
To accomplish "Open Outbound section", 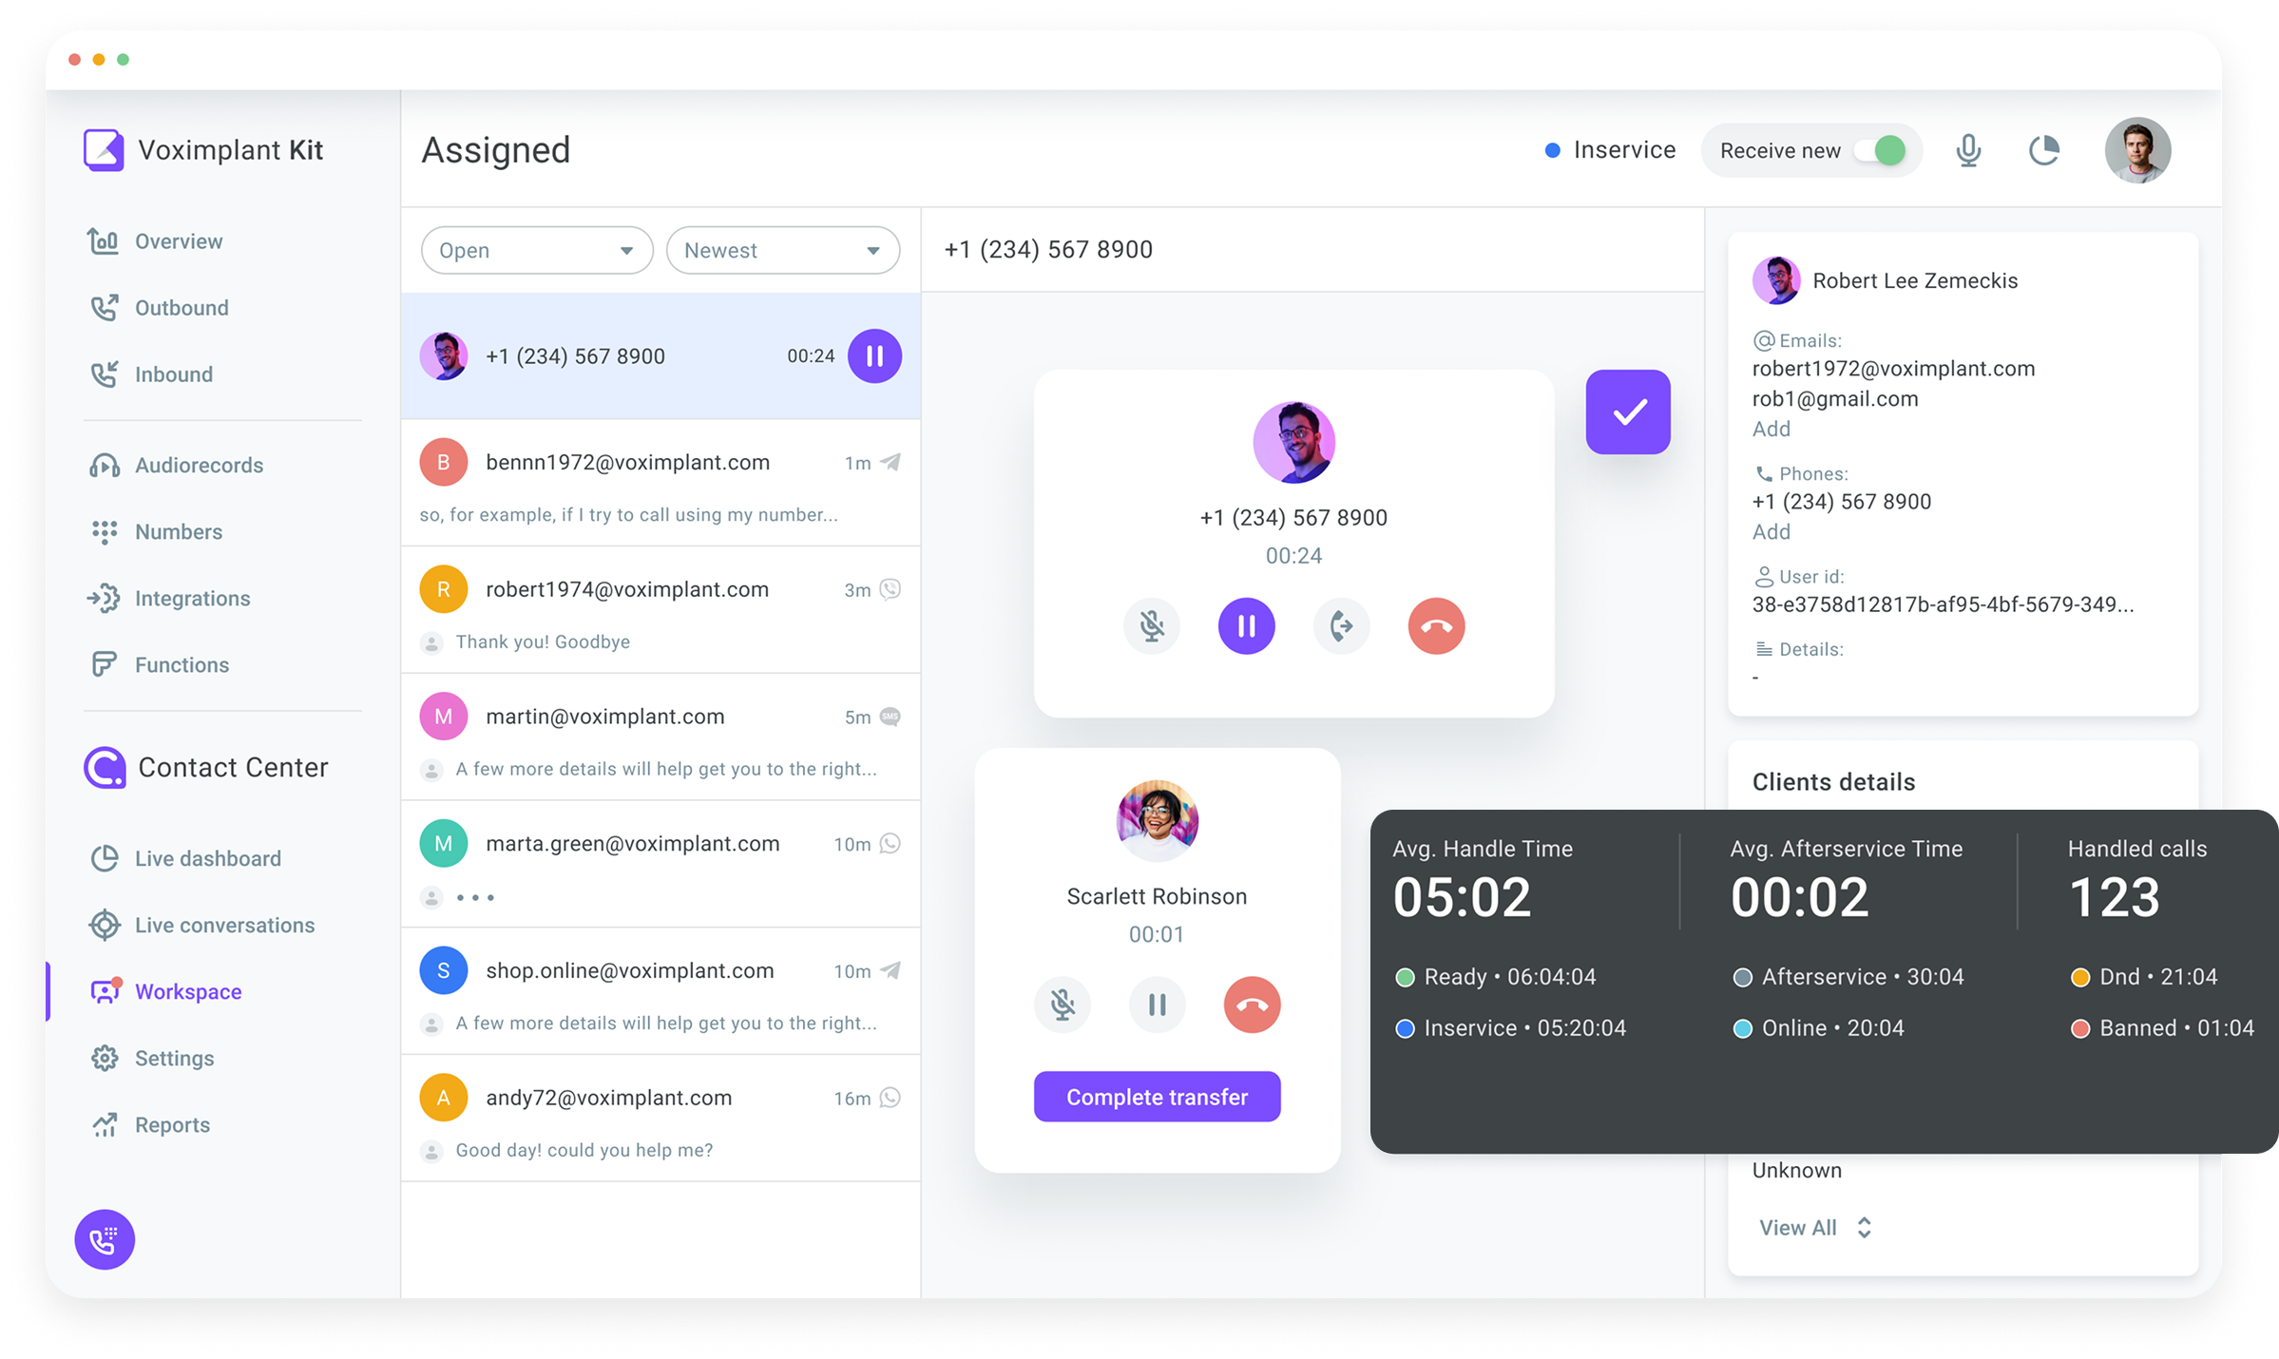I will (x=159, y=308).
